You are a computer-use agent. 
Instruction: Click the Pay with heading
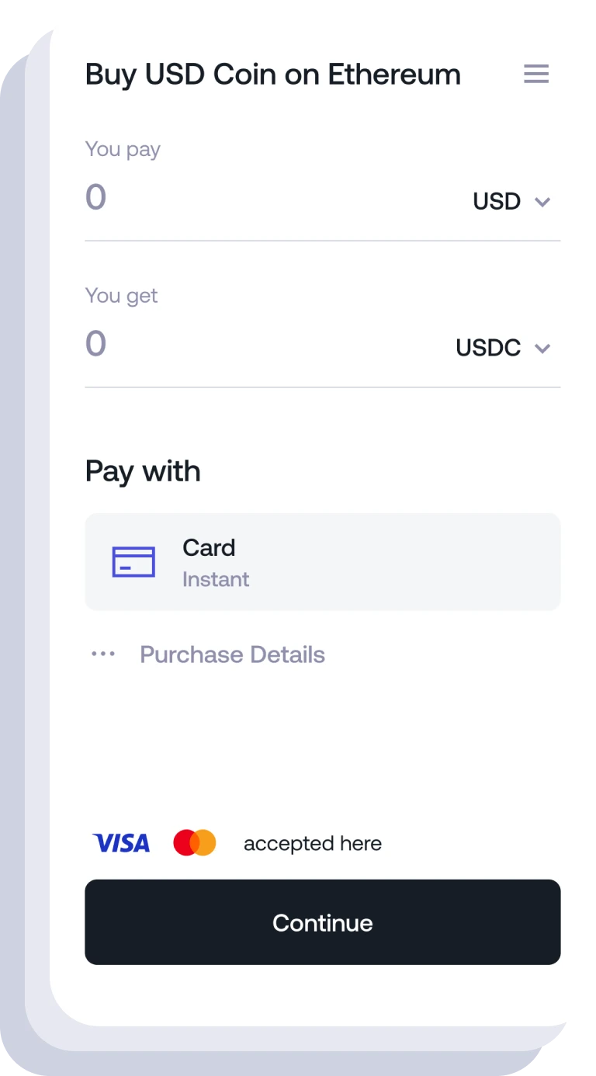point(143,471)
